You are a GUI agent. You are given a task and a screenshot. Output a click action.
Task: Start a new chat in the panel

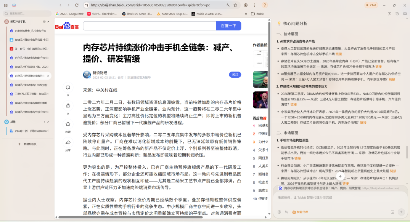tap(389, 14)
